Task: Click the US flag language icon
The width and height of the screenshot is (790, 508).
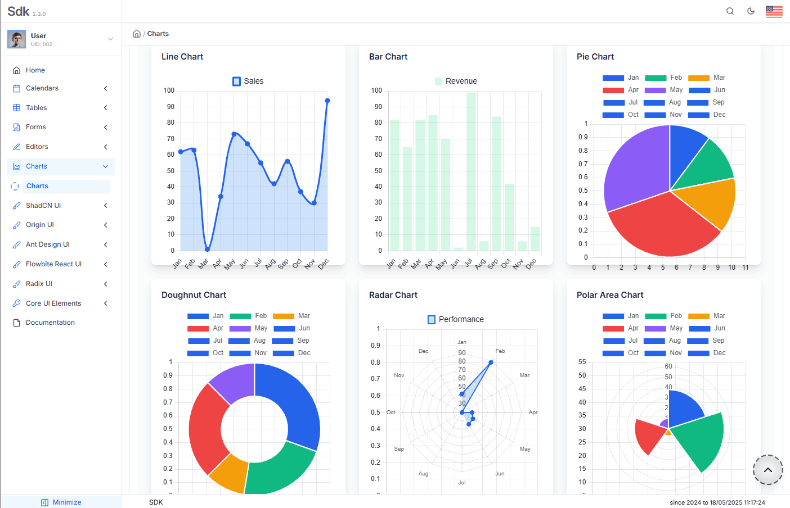Action: (774, 11)
